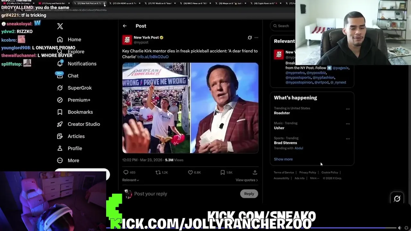Select the Brad Stevens trending topic

pos(285,143)
